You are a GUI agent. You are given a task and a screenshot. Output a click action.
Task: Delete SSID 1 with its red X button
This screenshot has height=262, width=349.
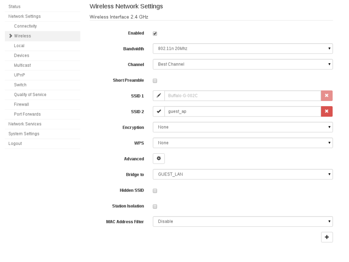[326, 96]
